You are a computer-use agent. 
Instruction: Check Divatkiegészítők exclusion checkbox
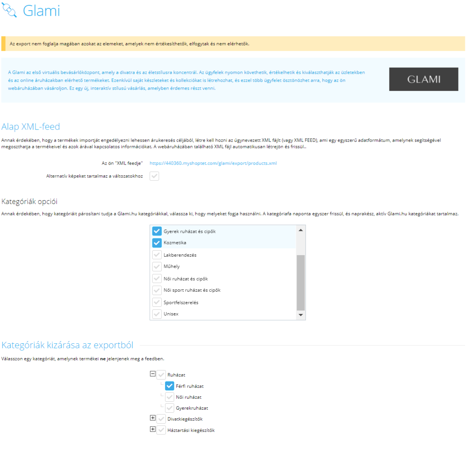click(x=161, y=419)
